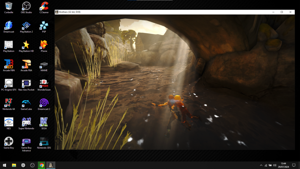Select the PSP emulator icon

pos(44,26)
